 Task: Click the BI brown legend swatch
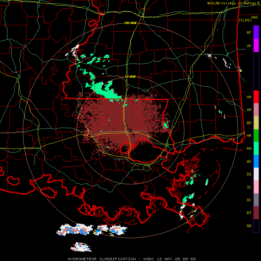pyautogui.click(x=256, y=213)
